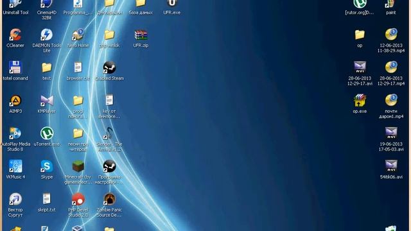The height and width of the screenshot is (231, 411).
Task: Select the 19-06-2013 17-05-03.avi file
Action: click(x=391, y=133)
